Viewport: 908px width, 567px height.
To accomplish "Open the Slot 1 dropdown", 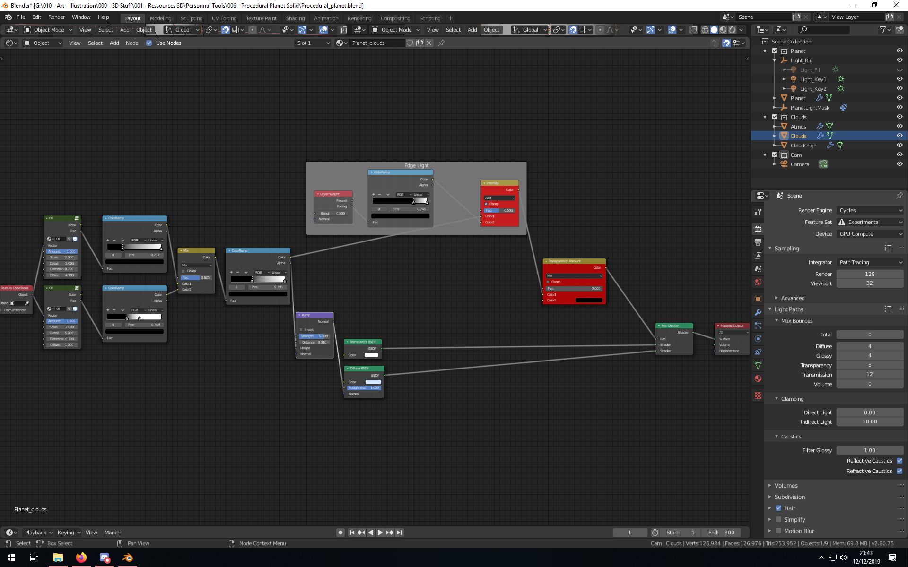I will (x=313, y=43).
